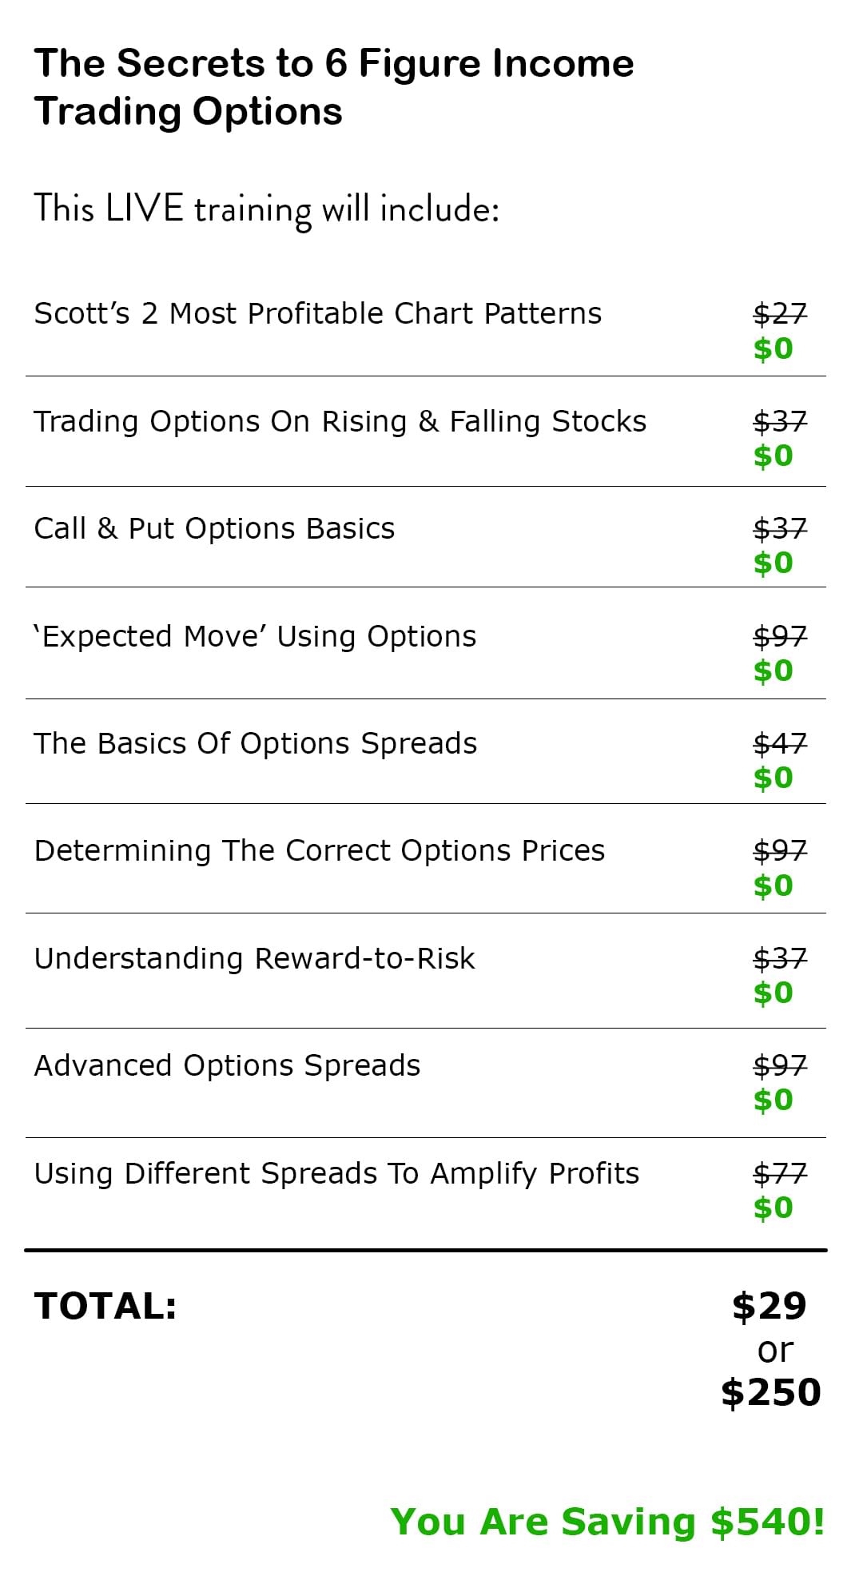Select the "Call & Put Options Basics" item
Image resolution: width=863 pixels, height=1576 pixels.
tap(214, 528)
